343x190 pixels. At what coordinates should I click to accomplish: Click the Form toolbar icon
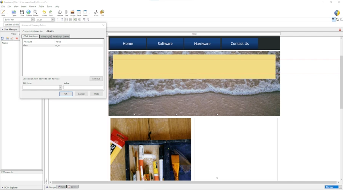pyautogui.click(x=85, y=12)
